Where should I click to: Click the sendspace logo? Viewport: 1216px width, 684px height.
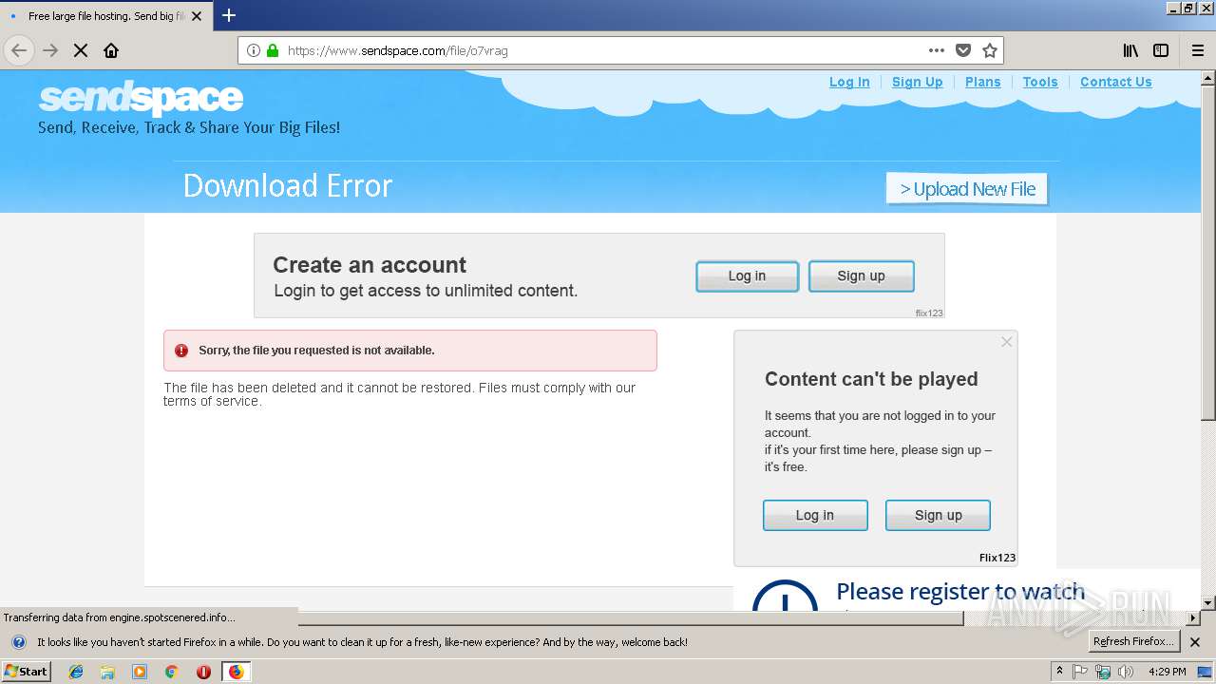click(x=141, y=97)
